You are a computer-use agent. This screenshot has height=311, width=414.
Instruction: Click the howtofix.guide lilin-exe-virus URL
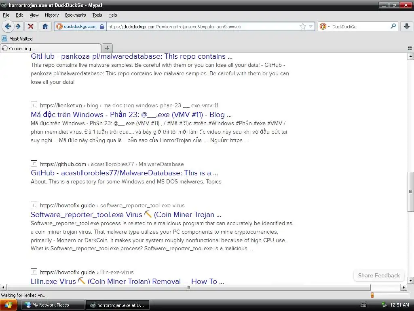click(x=87, y=273)
